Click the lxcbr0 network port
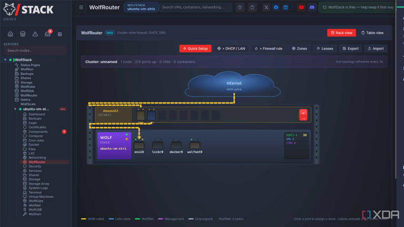404x227 pixels. click(x=158, y=146)
